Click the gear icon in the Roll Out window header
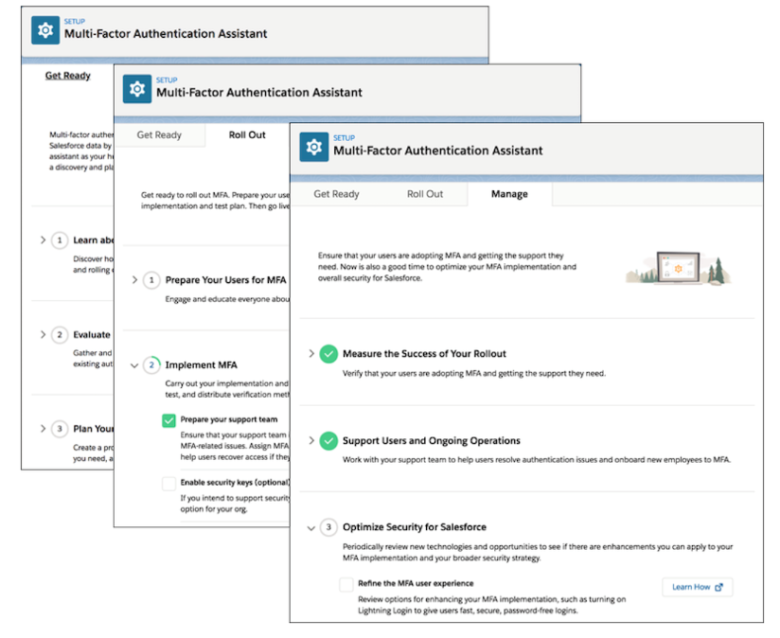Image resolution: width=780 pixels, height=638 pixels. 137,89
